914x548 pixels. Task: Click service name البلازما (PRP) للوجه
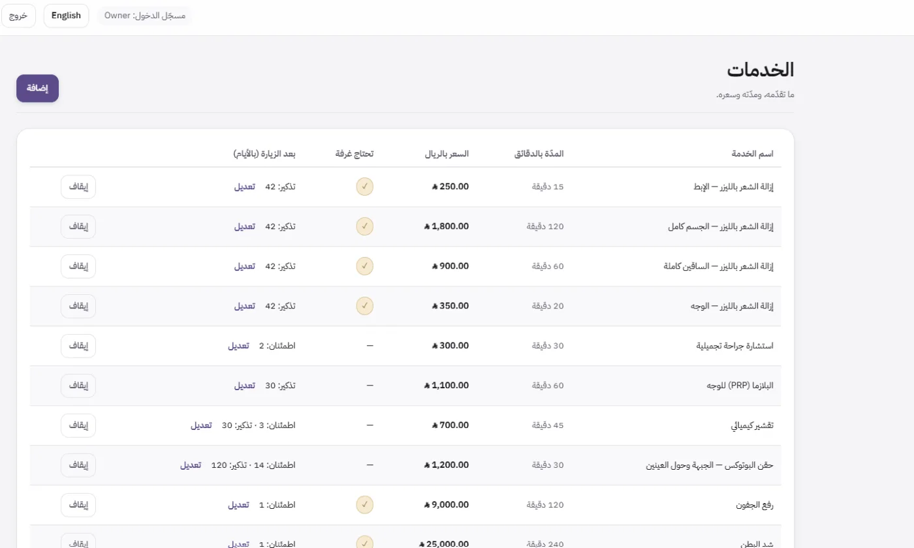pyautogui.click(x=740, y=386)
